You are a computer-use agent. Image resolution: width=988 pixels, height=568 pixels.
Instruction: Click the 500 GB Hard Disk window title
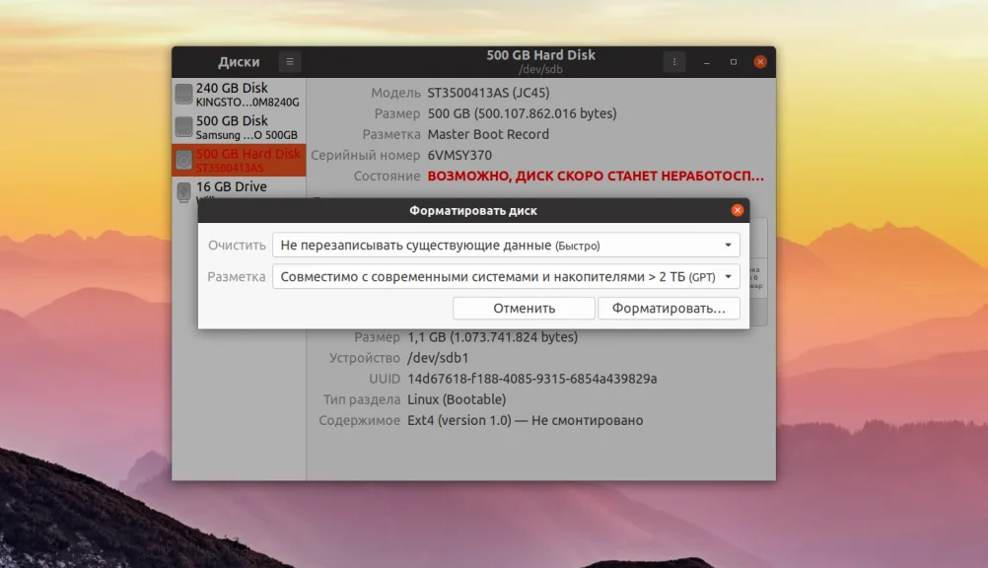540,55
